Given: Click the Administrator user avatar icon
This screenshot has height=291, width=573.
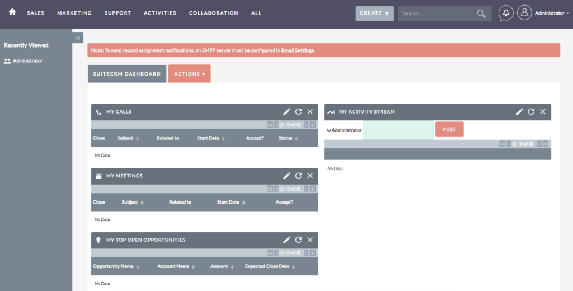Looking at the screenshot, I should (524, 13).
